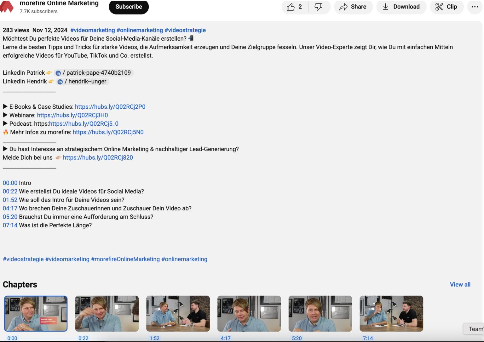Click the Download icon
The image size is (484, 342).
point(385,7)
